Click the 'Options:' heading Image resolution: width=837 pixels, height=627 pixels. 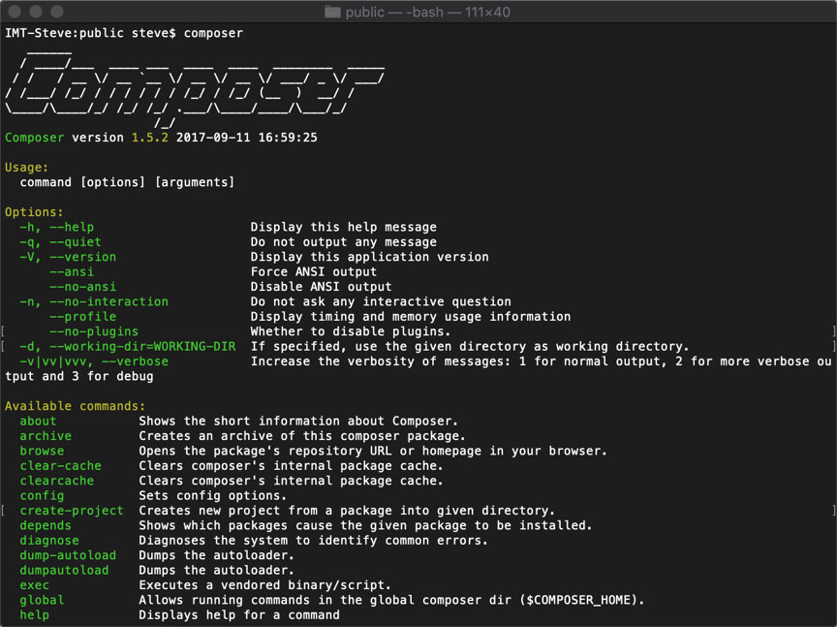click(34, 212)
